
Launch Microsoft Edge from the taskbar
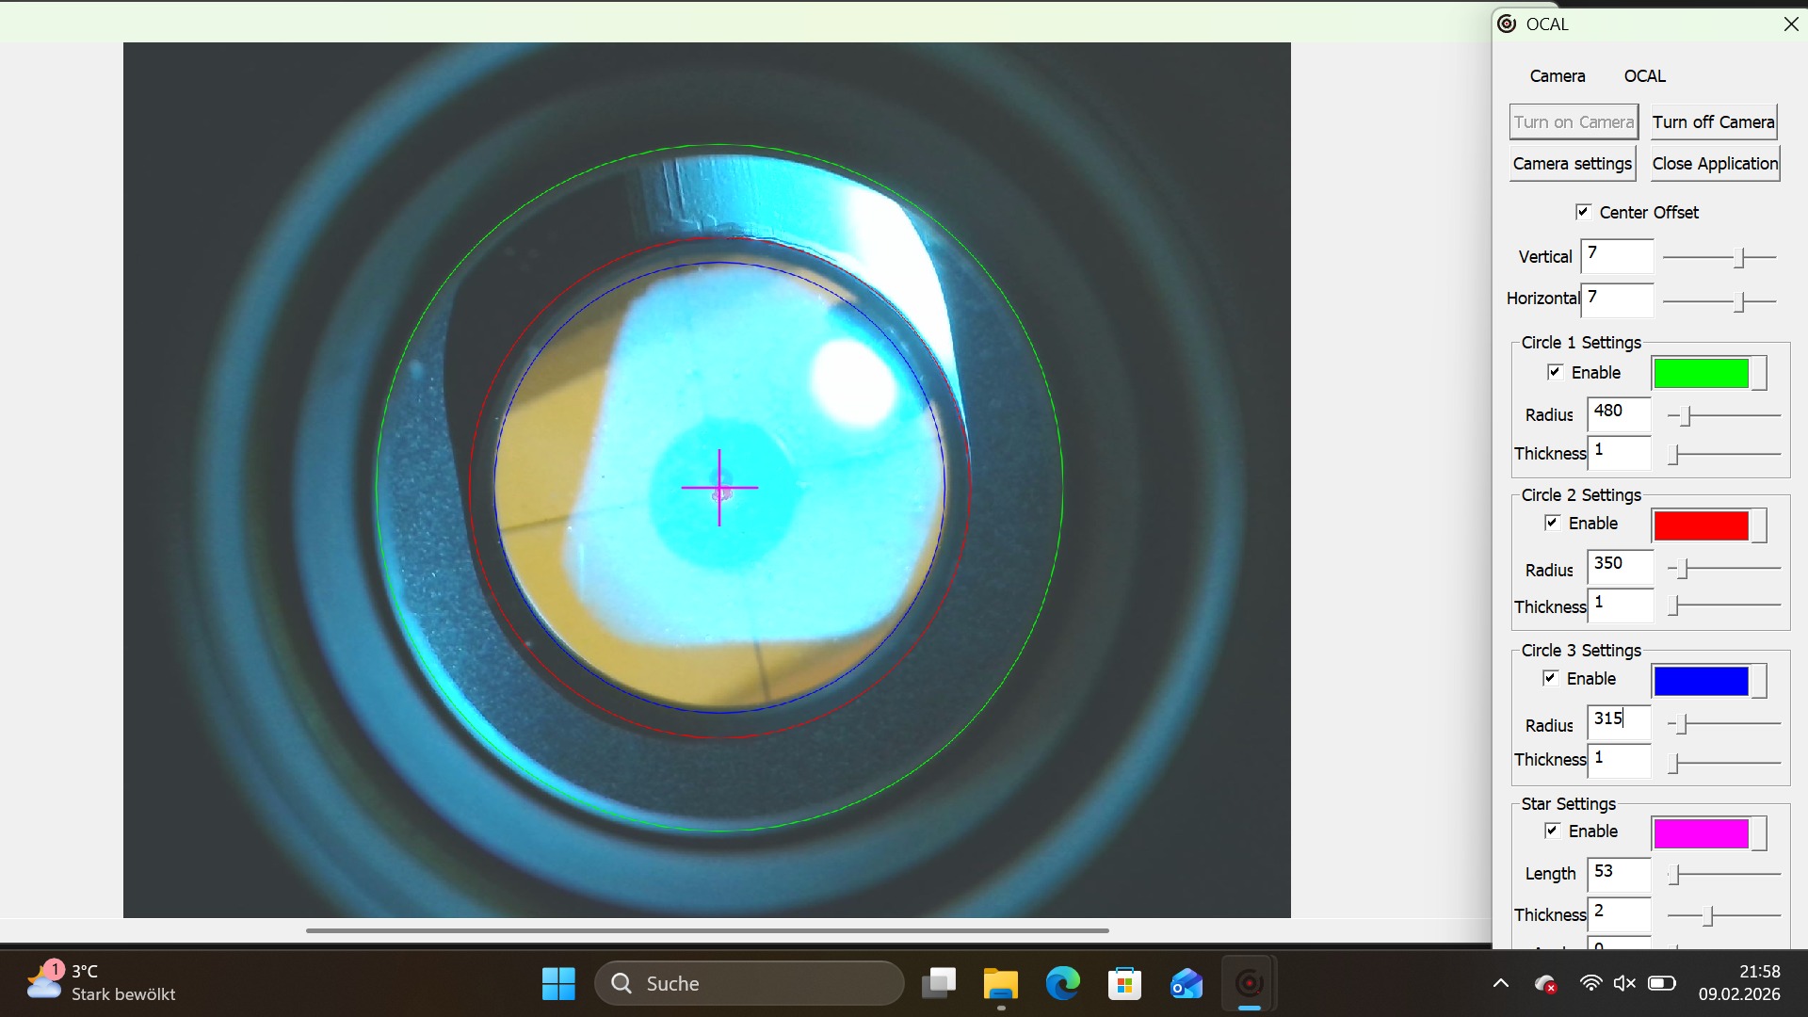point(1062,984)
